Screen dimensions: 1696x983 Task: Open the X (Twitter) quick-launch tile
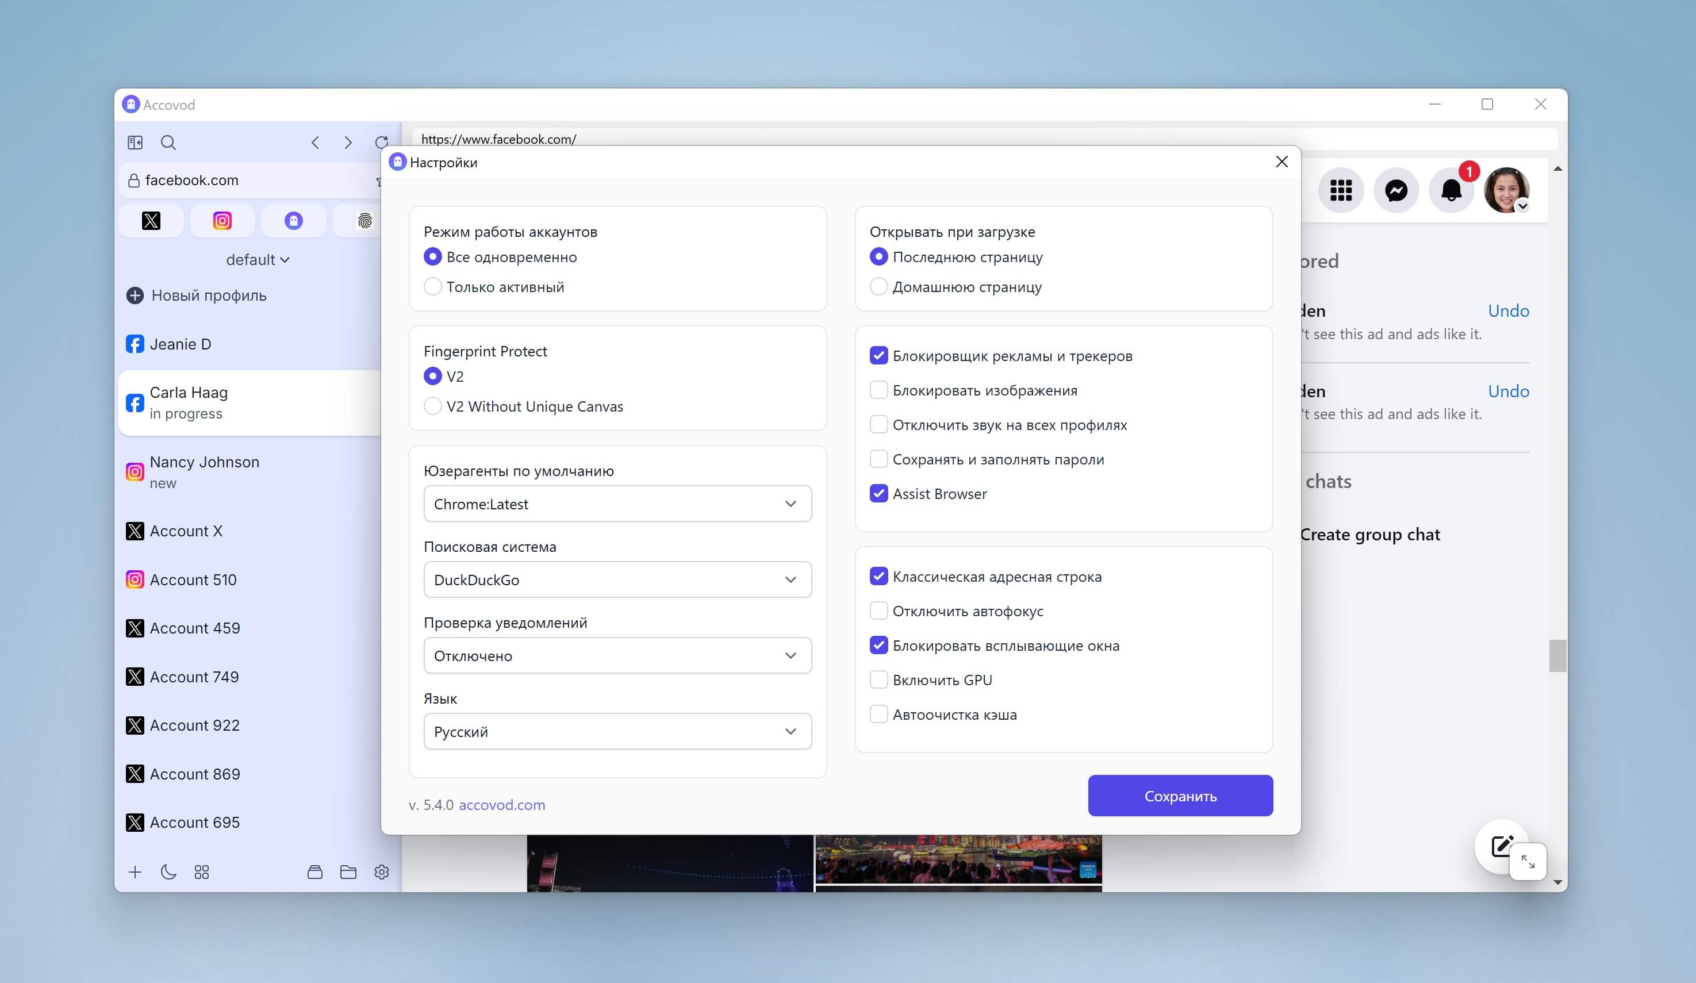click(x=151, y=221)
